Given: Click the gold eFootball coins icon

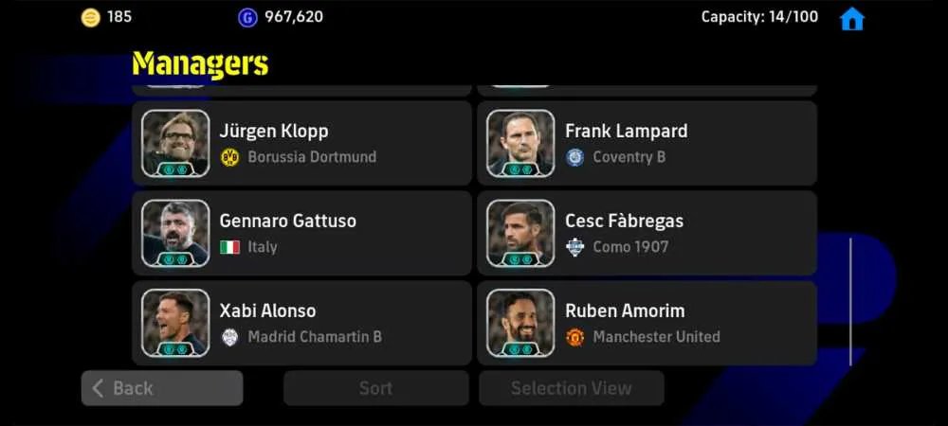Looking at the screenshot, I should point(91,17).
